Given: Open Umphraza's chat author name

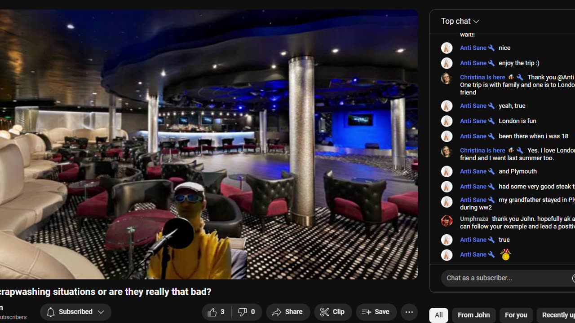Looking at the screenshot, I should tap(474, 219).
